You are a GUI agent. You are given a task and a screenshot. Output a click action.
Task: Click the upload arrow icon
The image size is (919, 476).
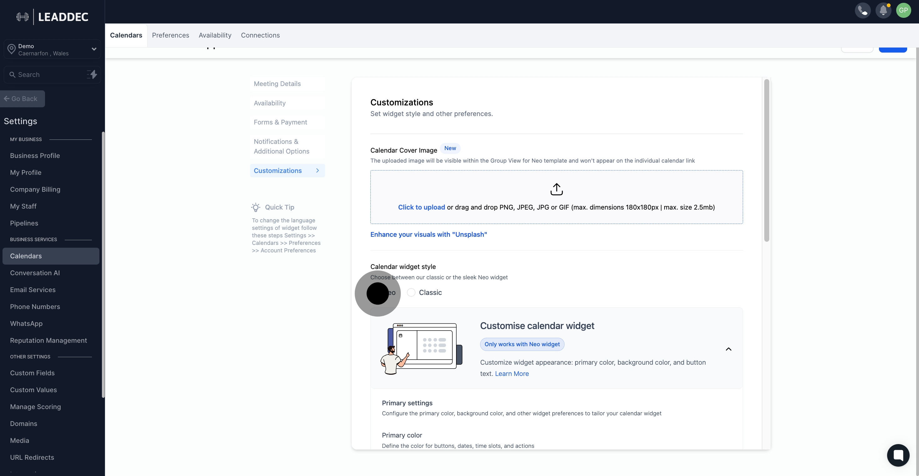tap(556, 189)
